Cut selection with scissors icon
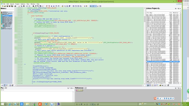 point(19,6)
